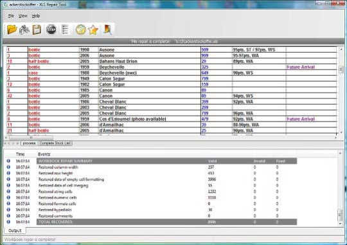Screen dimensions: 347x245
Task: Go to next sheet tab arrow
Action: 13,143
